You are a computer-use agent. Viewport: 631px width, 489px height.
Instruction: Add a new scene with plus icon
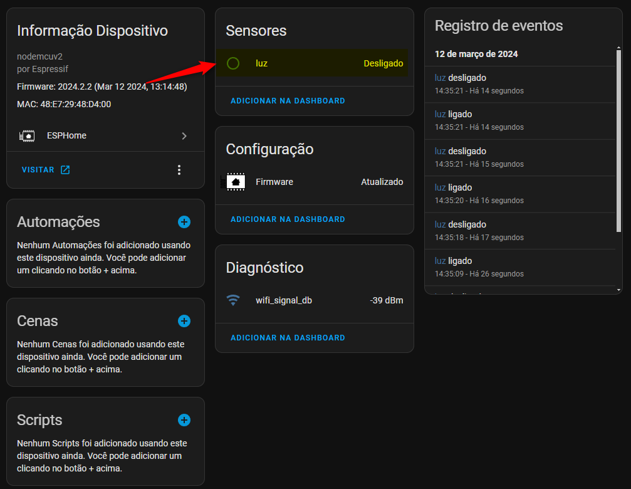coord(184,321)
